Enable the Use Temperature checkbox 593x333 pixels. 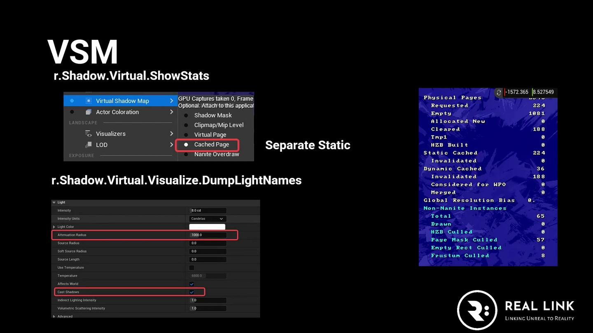(x=191, y=268)
